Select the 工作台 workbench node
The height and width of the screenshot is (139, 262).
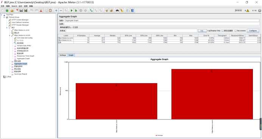tap(9, 77)
